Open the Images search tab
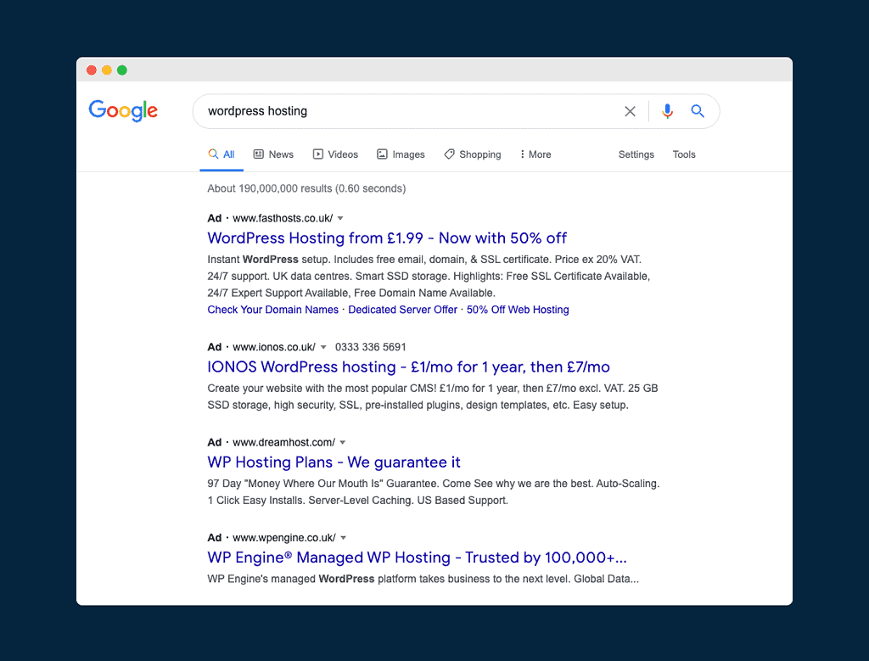869x661 pixels. pos(401,154)
